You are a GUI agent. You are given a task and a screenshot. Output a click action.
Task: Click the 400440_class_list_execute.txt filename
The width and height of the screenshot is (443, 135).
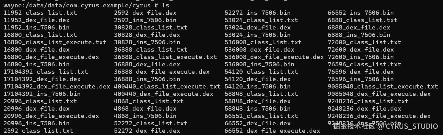pyautogui.click(x=167, y=87)
